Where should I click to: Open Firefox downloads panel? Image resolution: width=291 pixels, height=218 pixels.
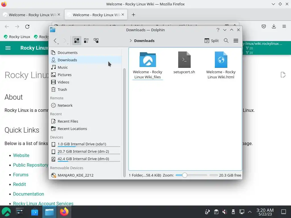point(274,26)
